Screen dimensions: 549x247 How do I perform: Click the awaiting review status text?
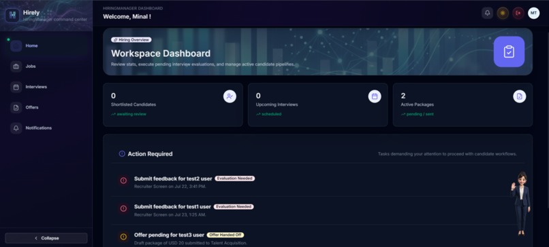coord(131,114)
